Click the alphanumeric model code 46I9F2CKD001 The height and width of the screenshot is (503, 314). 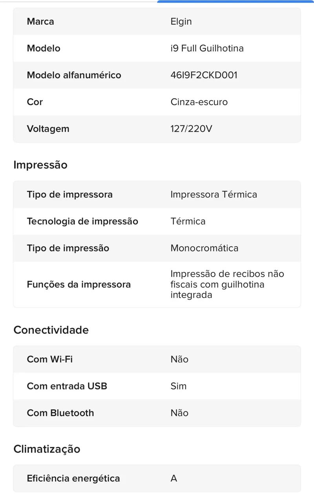click(x=204, y=75)
